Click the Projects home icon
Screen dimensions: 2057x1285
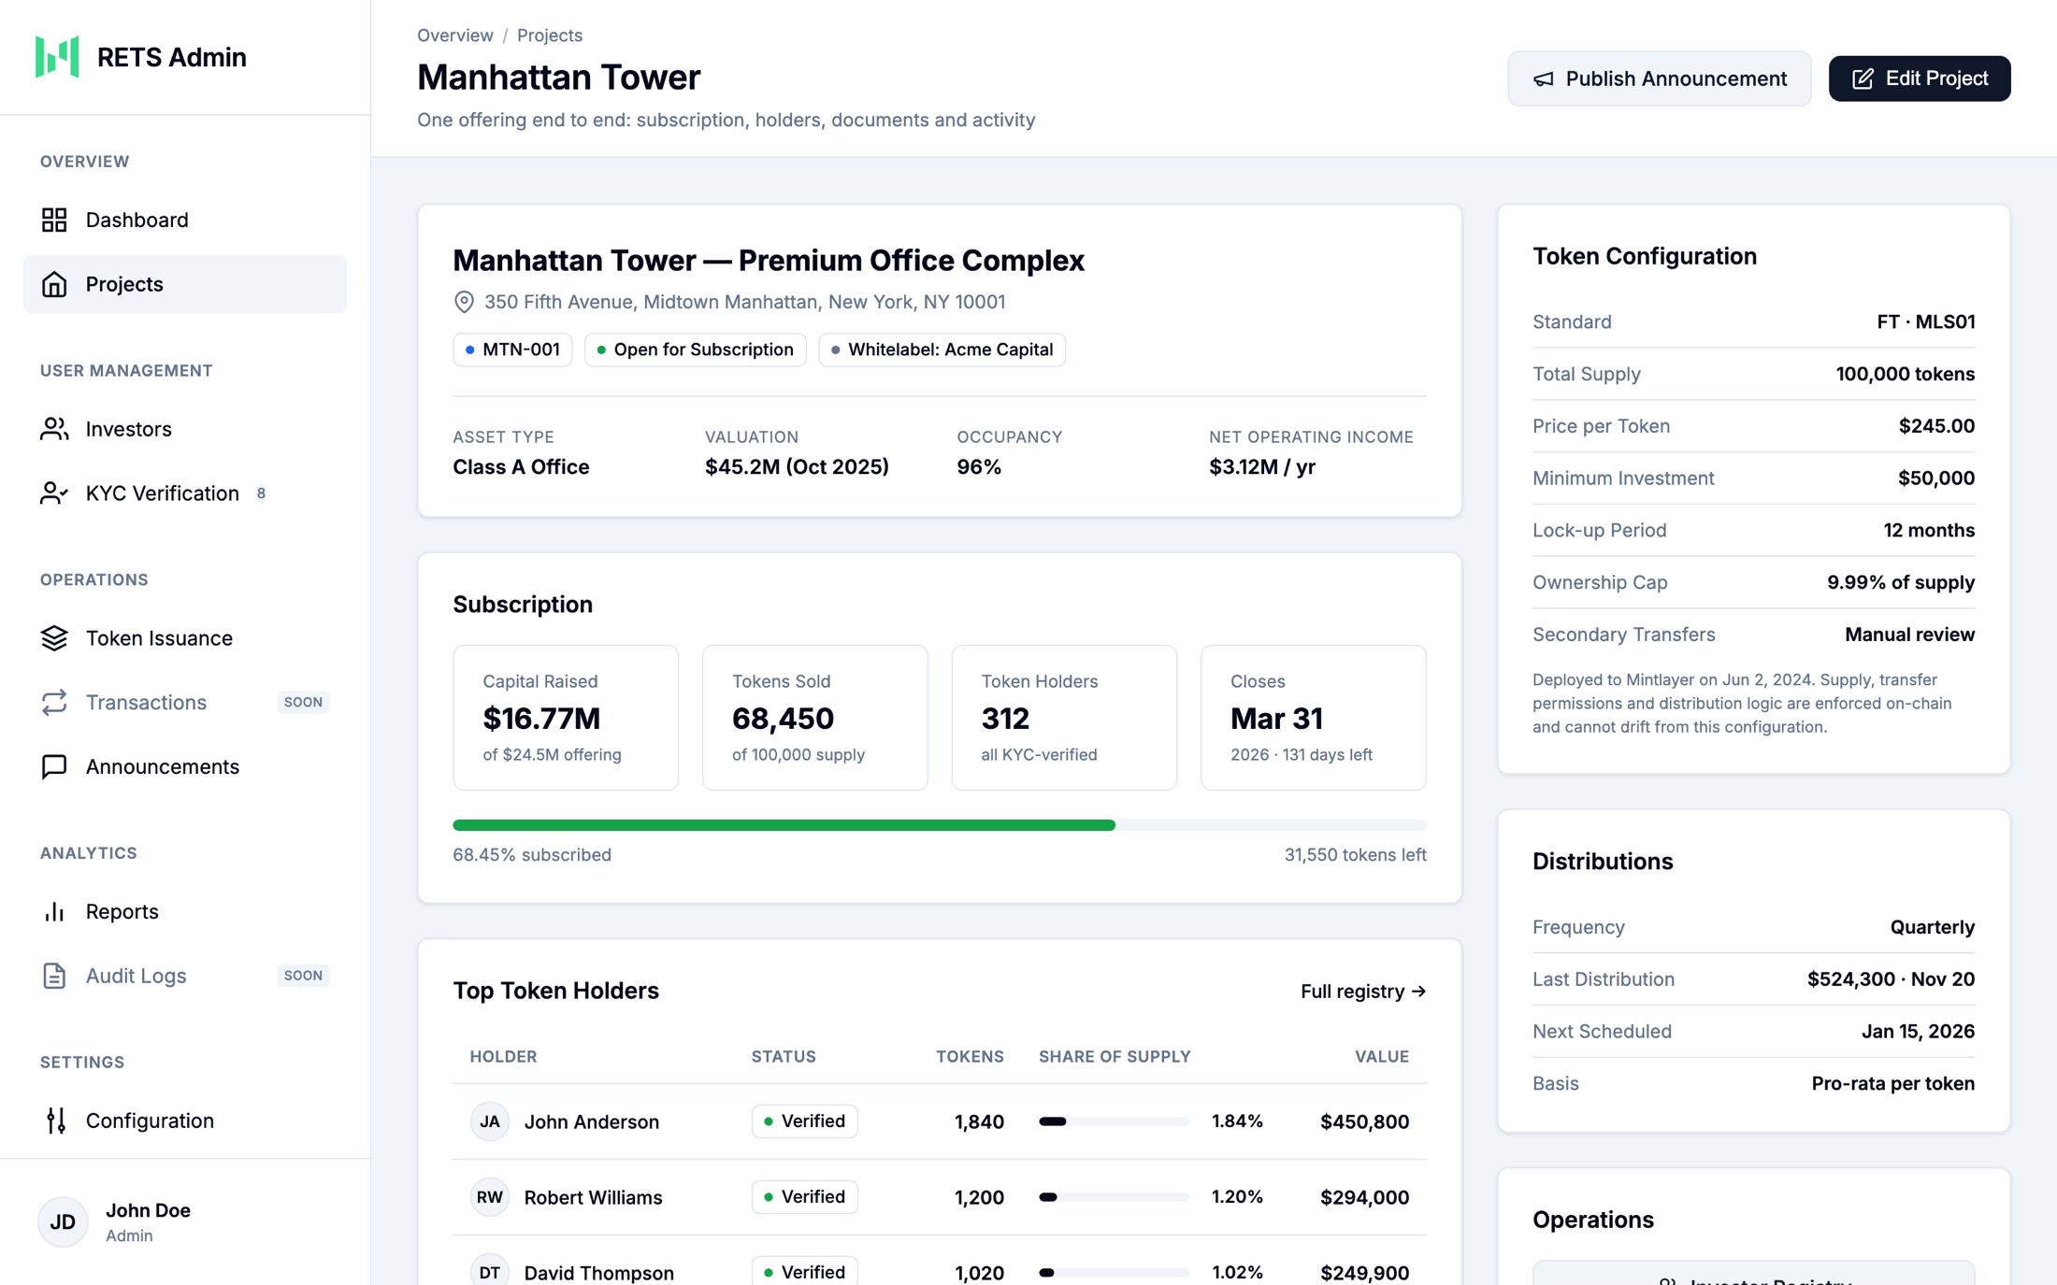[x=54, y=284]
